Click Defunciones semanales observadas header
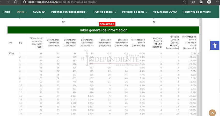This screenshot has width=220, height=116. 53,43
